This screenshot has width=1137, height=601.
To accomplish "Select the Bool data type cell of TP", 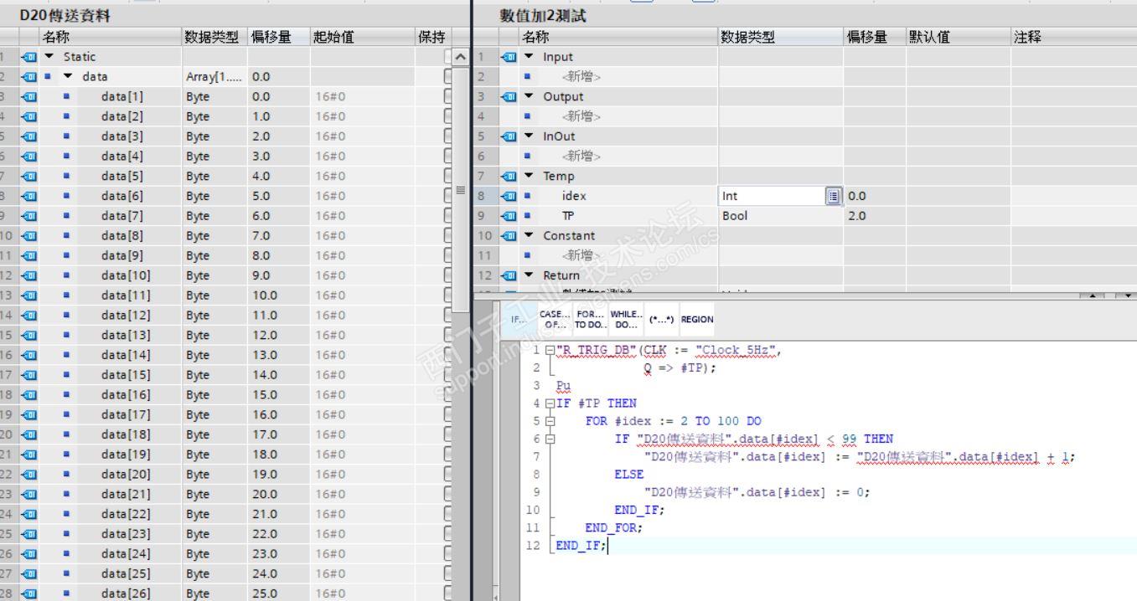I will pos(780,216).
